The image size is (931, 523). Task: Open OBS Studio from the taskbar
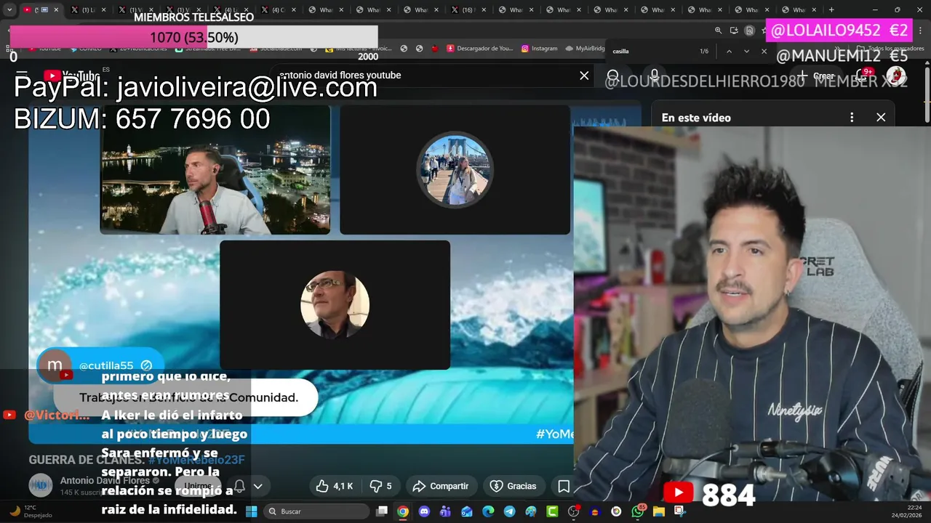[573, 511]
